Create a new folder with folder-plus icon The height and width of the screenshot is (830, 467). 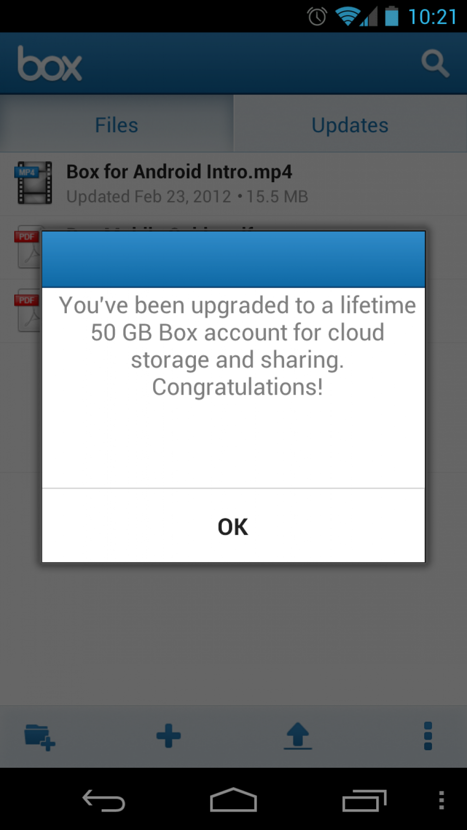coord(40,737)
